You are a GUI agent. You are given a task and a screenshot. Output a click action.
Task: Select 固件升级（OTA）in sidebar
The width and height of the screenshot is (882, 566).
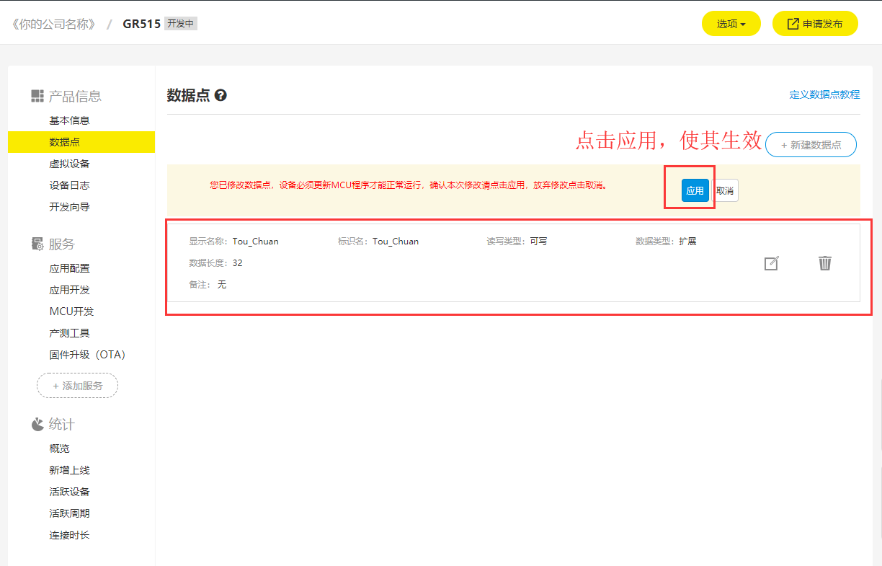[87, 355]
